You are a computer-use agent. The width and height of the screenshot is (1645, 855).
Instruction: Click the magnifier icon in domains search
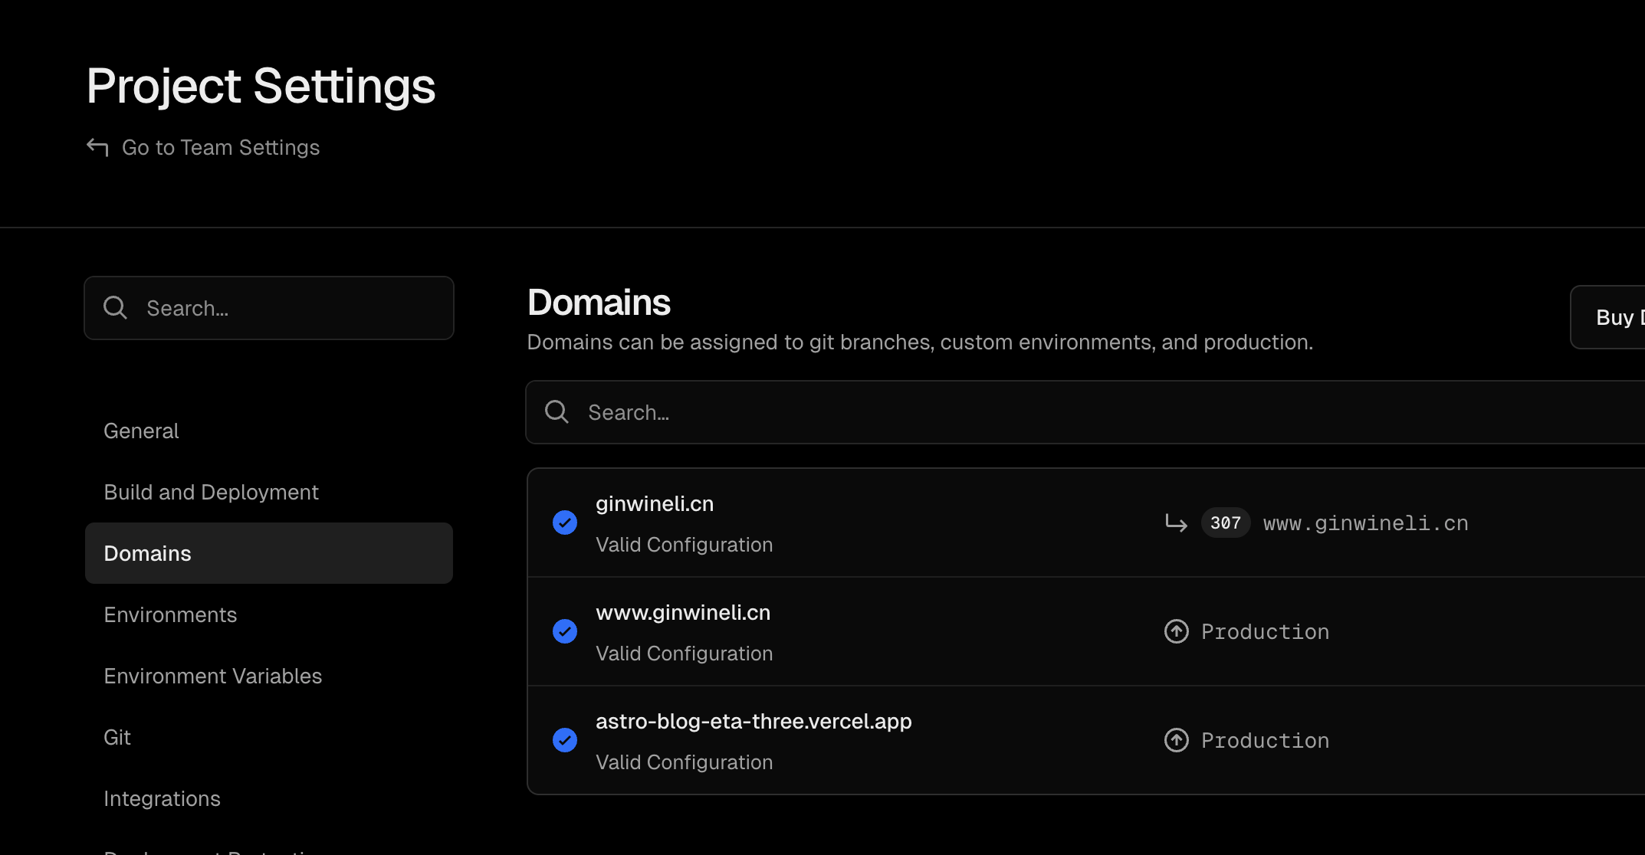[557, 412]
